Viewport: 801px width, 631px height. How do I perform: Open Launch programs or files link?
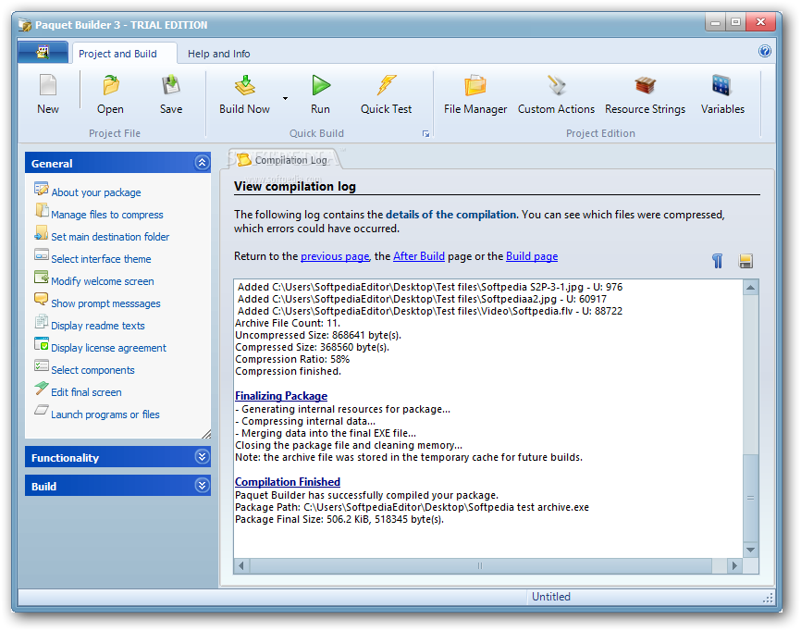[x=105, y=414]
